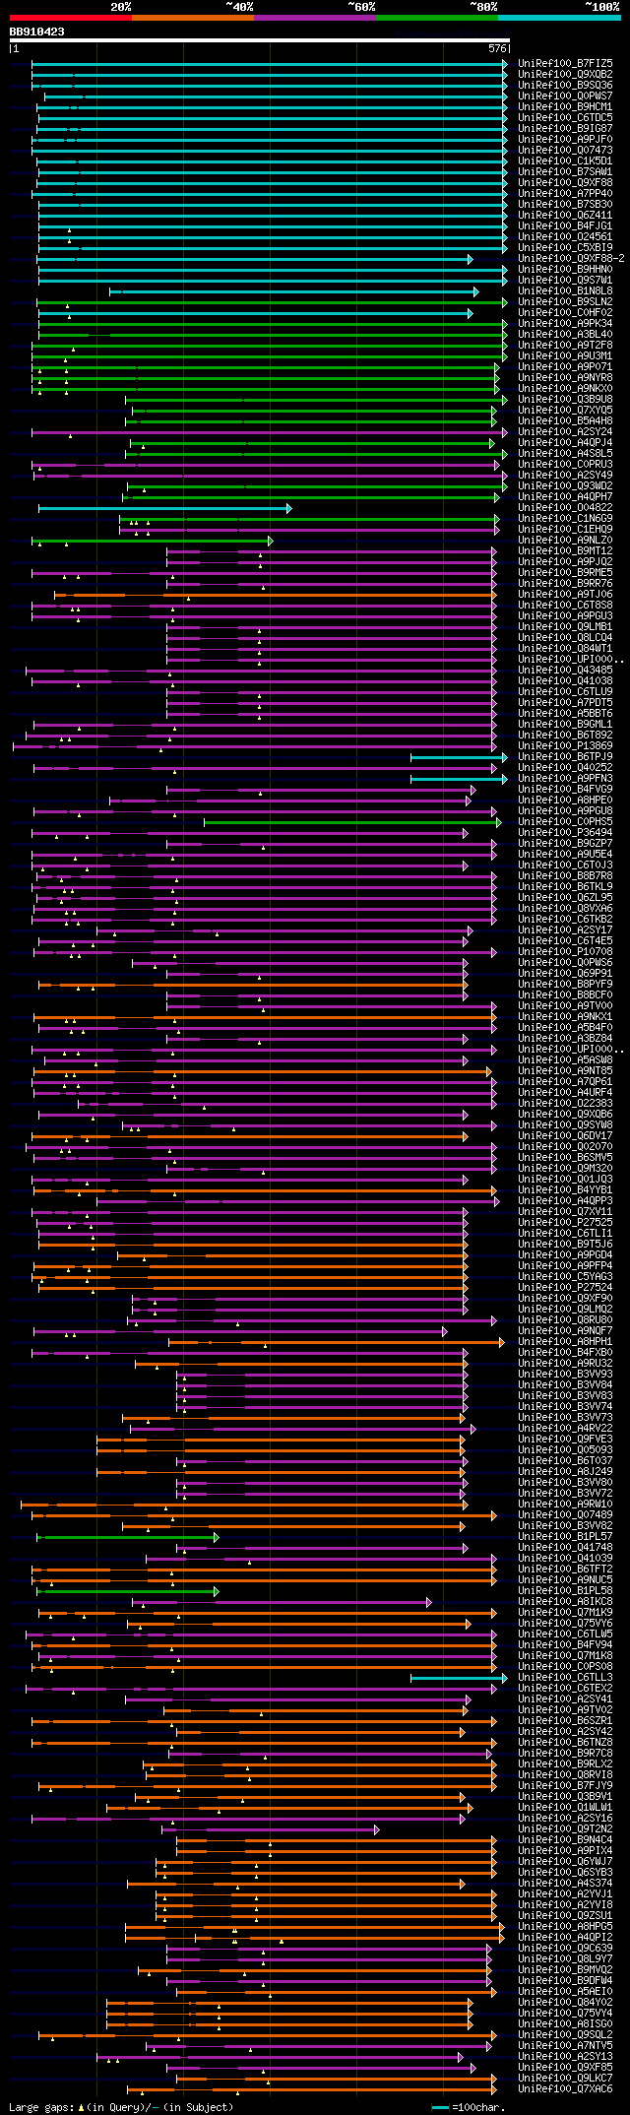Select the UniRef100_Q6DV17 label

(x=565, y=1135)
